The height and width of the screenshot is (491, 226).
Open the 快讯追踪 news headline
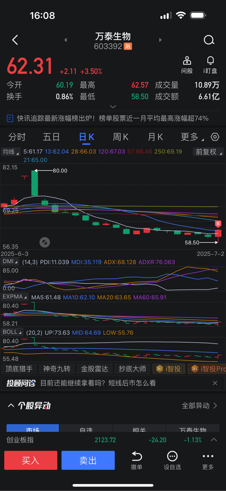pyautogui.click(x=113, y=118)
